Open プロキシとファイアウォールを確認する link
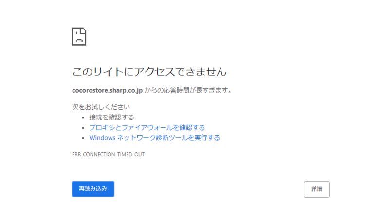 click(147, 127)
